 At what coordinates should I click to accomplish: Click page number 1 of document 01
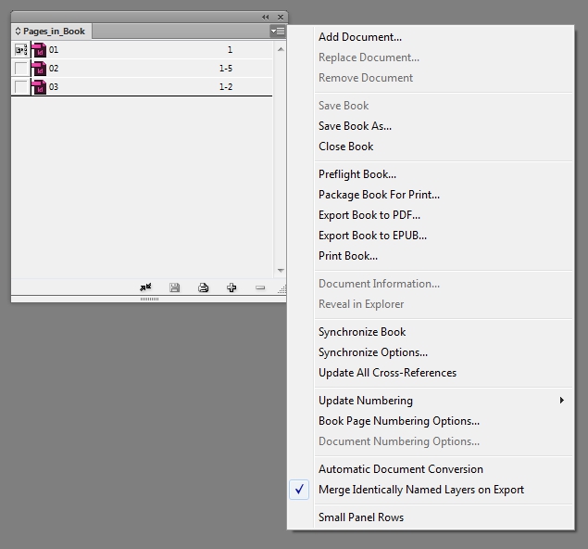point(230,49)
